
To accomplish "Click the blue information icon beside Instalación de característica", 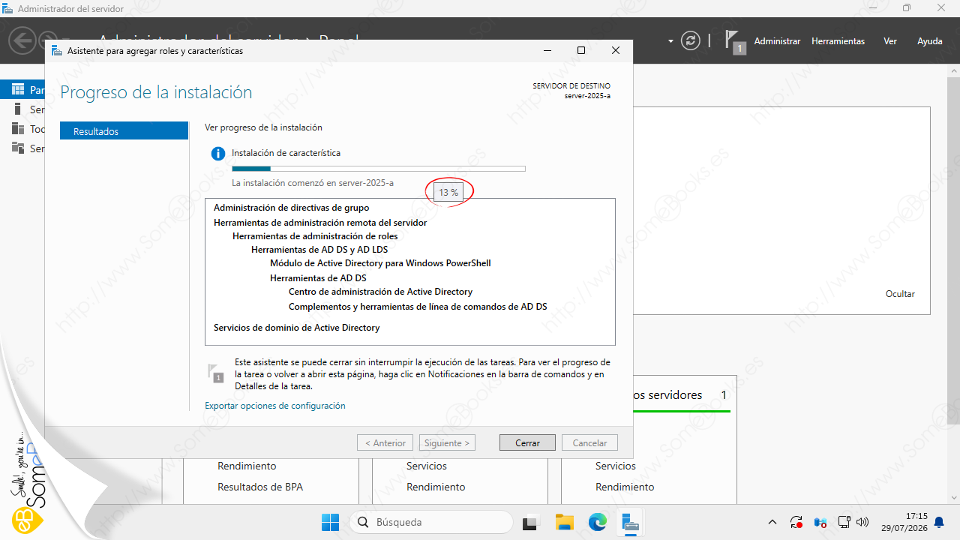I will pyautogui.click(x=217, y=154).
